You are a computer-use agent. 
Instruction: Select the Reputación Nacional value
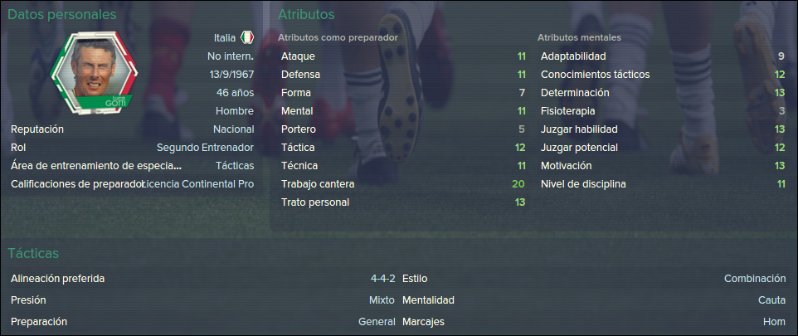point(234,129)
